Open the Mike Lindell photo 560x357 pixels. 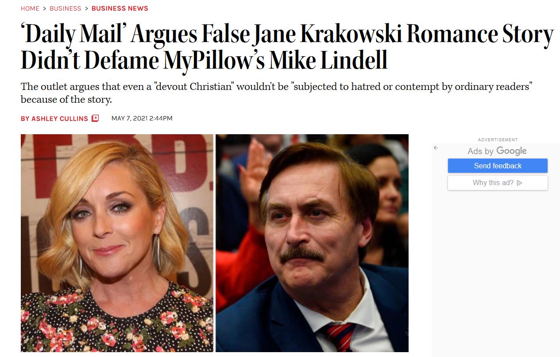pyautogui.click(x=312, y=243)
